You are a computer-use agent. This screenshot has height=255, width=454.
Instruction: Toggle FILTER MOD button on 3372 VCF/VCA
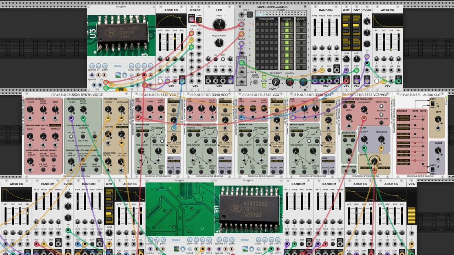381,106
